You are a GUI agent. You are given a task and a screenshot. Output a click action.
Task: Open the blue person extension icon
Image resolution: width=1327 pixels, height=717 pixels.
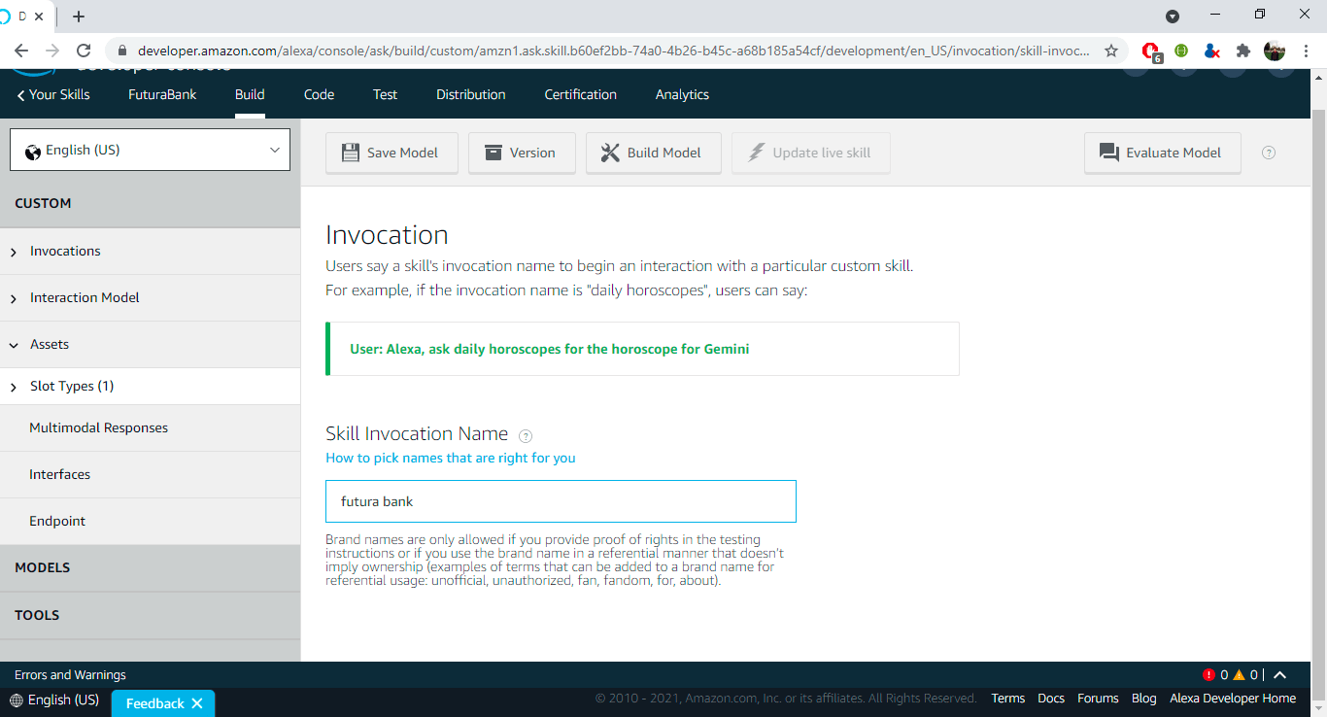(x=1211, y=51)
